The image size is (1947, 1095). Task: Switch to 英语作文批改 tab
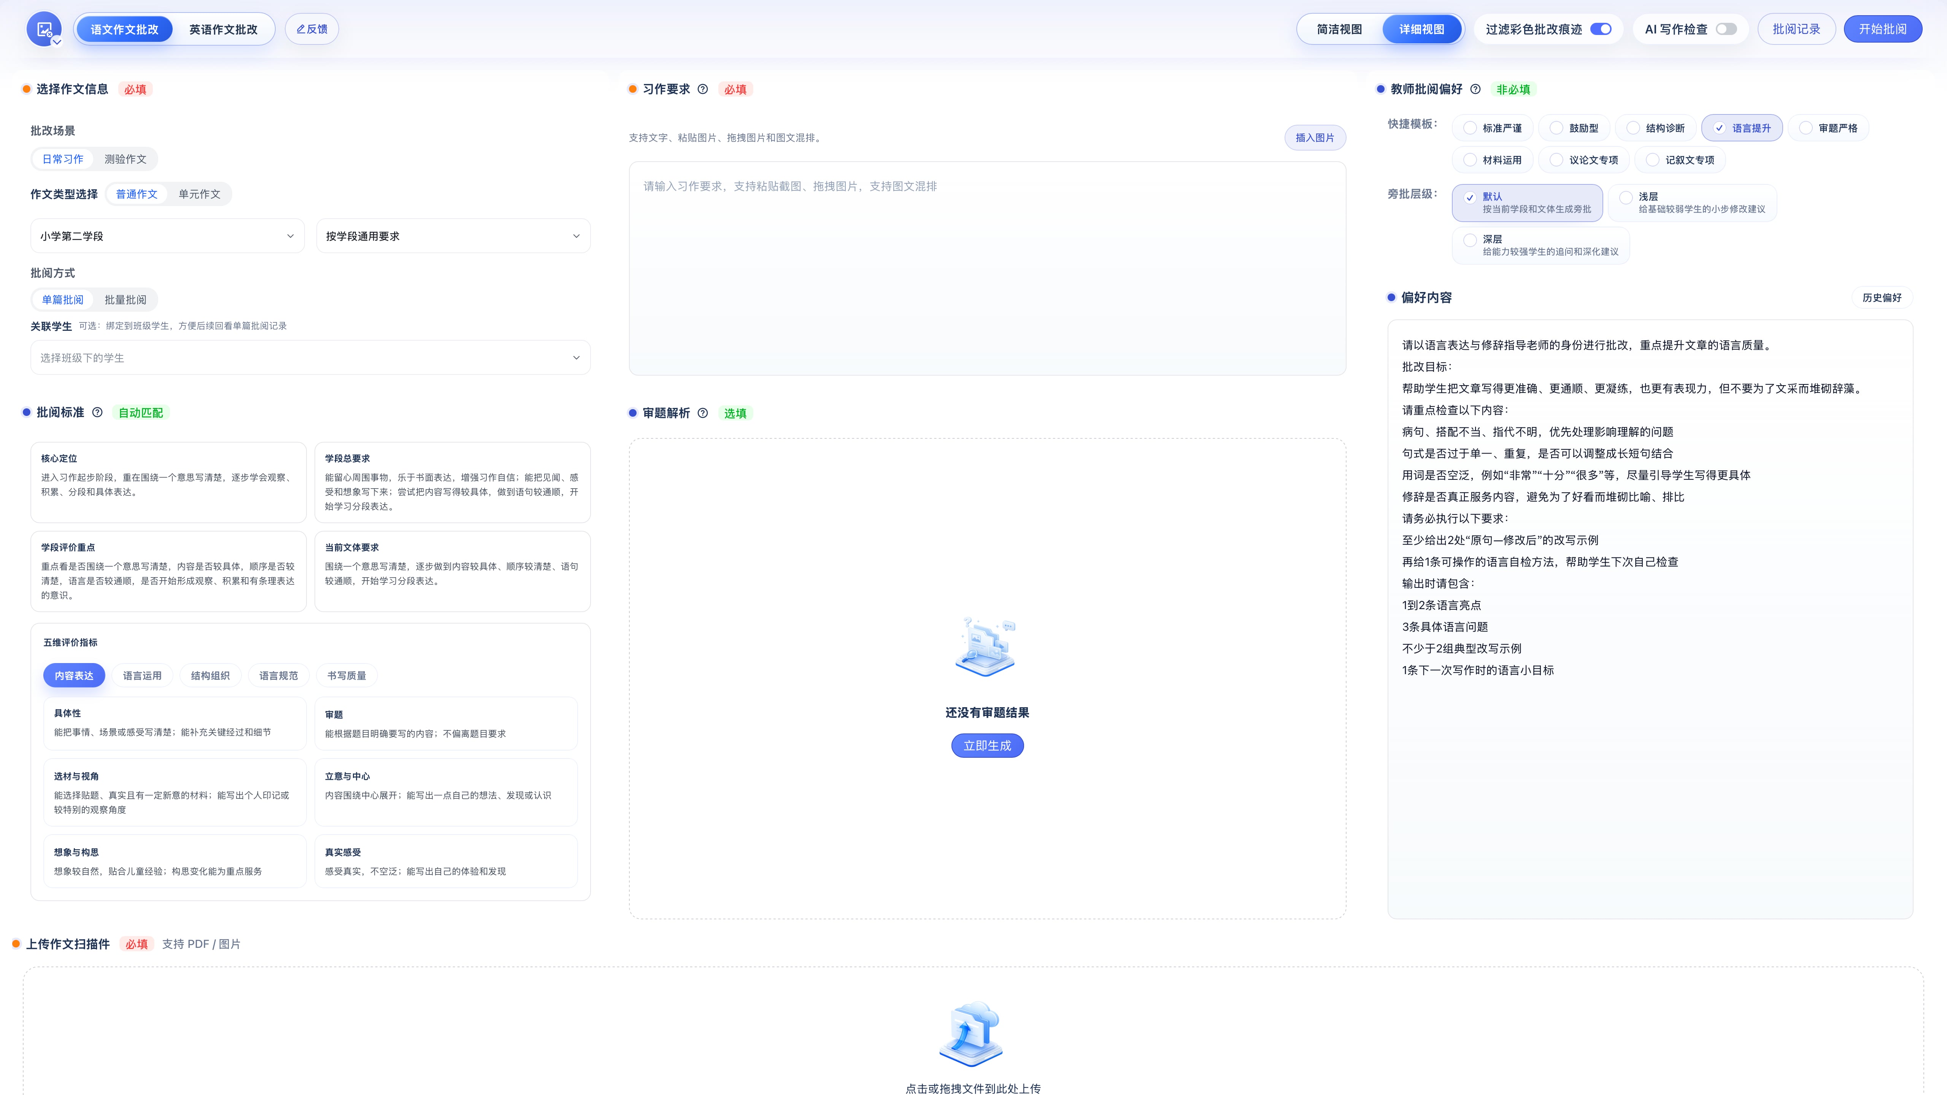coord(223,29)
